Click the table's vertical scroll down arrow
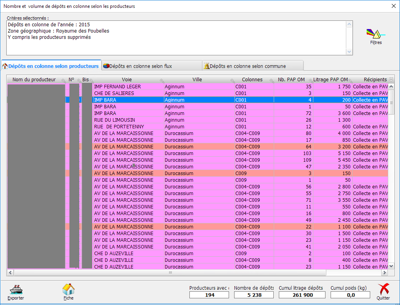The height and width of the screenshot is (305, 400). click(391, 266)
